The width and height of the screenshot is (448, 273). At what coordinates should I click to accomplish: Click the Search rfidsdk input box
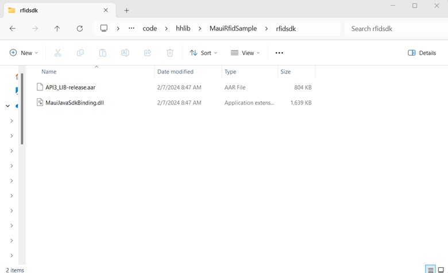pos(393,28)
